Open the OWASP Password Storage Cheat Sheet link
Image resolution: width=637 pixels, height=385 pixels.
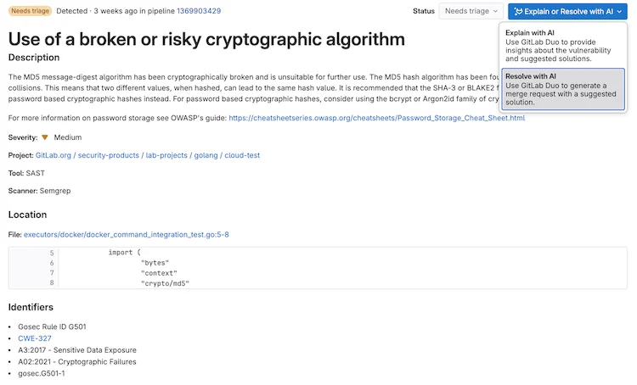pyautogui.click(x=376, y=118)
